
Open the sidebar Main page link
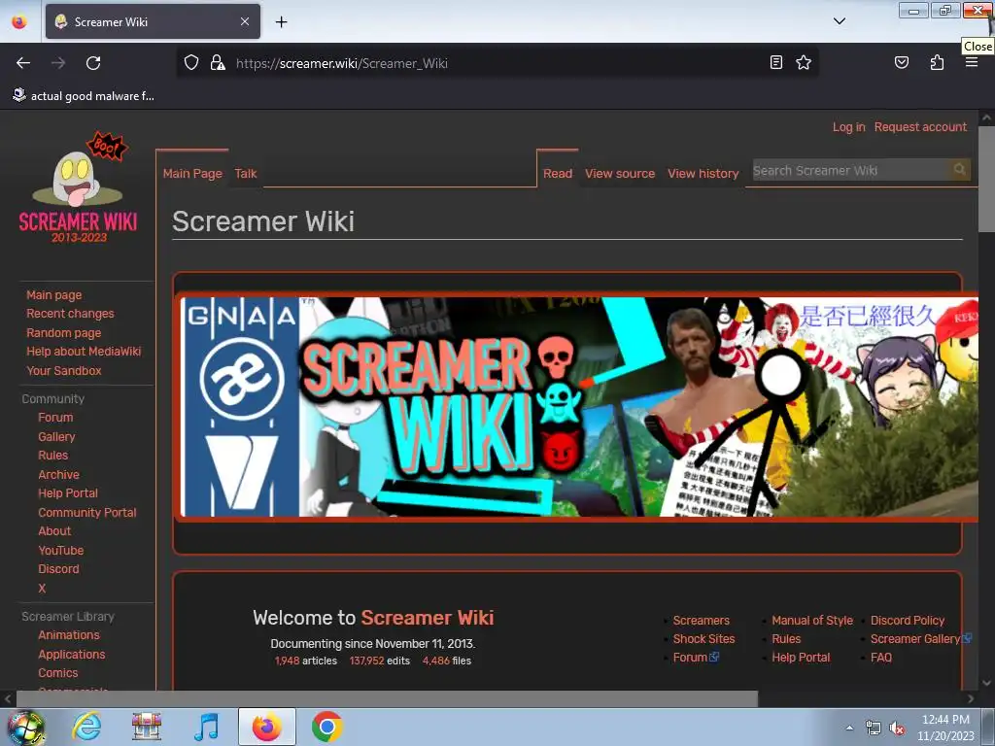point(54,295)
